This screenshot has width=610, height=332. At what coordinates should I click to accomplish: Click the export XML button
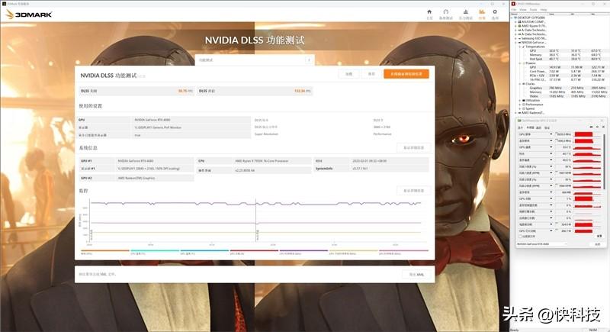(416, 274)
